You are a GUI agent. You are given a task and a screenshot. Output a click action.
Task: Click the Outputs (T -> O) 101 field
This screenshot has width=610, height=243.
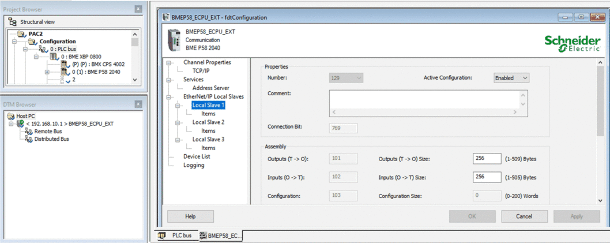pos(344,159)
